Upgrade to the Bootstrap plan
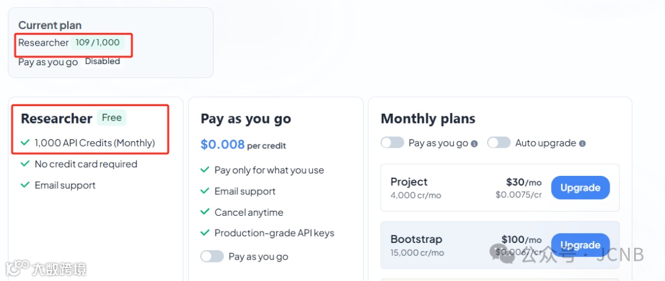 [580, 245]
